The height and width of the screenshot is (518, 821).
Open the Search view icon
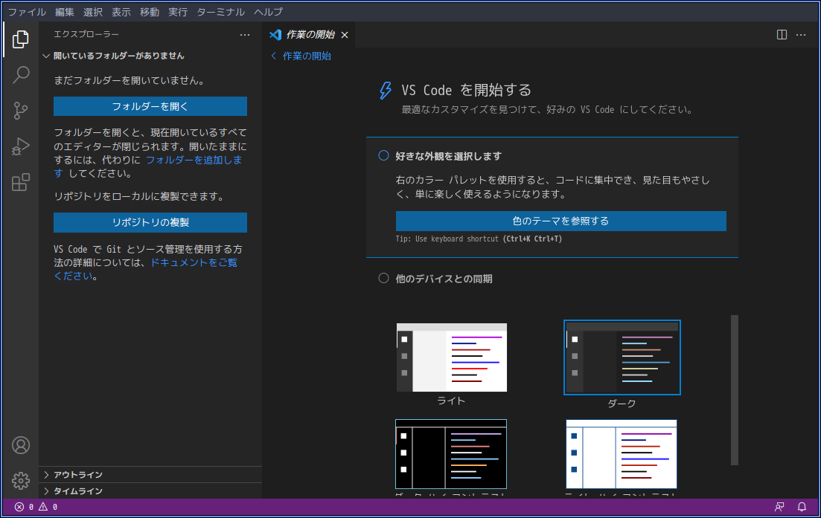coord(20,75)
